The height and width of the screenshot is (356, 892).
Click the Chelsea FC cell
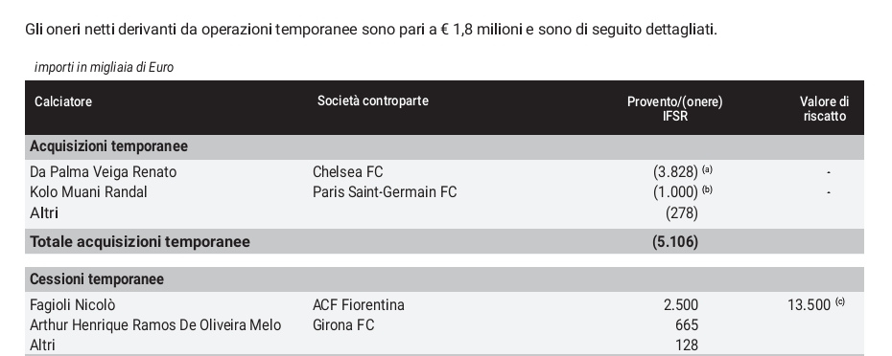347,172
